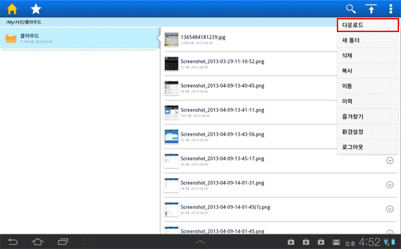Open favorites via the star icon
Image resolution: width=401 pixels, height=249 pixels.
[36, 9]
